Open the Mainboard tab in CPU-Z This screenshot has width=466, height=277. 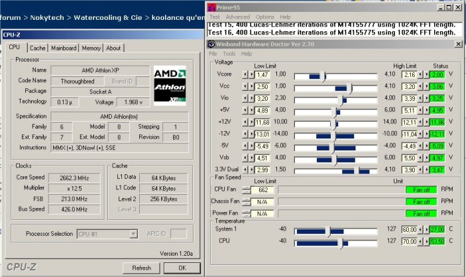64,48
